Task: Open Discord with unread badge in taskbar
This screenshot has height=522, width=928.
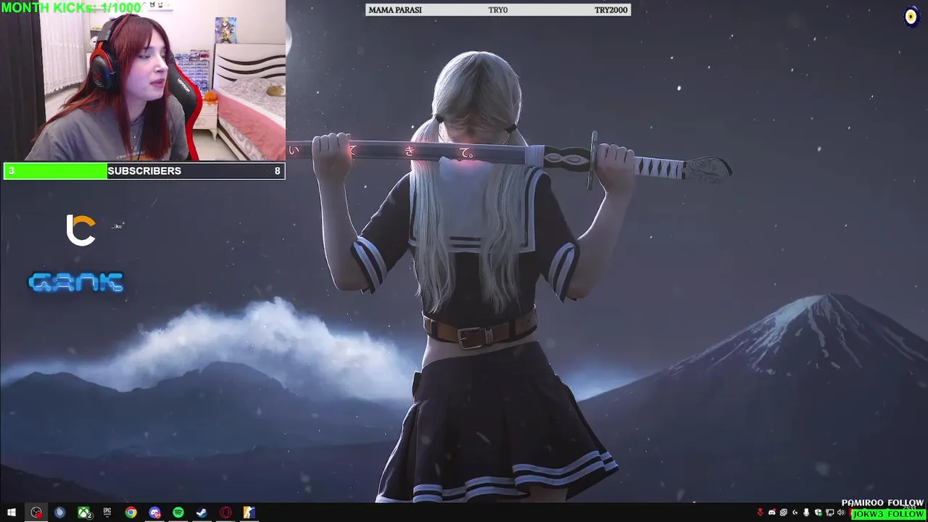Action: tap(154, 513)
